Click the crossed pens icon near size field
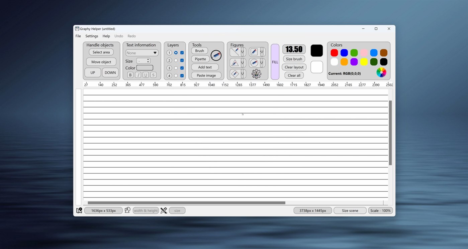 [164, 210]
